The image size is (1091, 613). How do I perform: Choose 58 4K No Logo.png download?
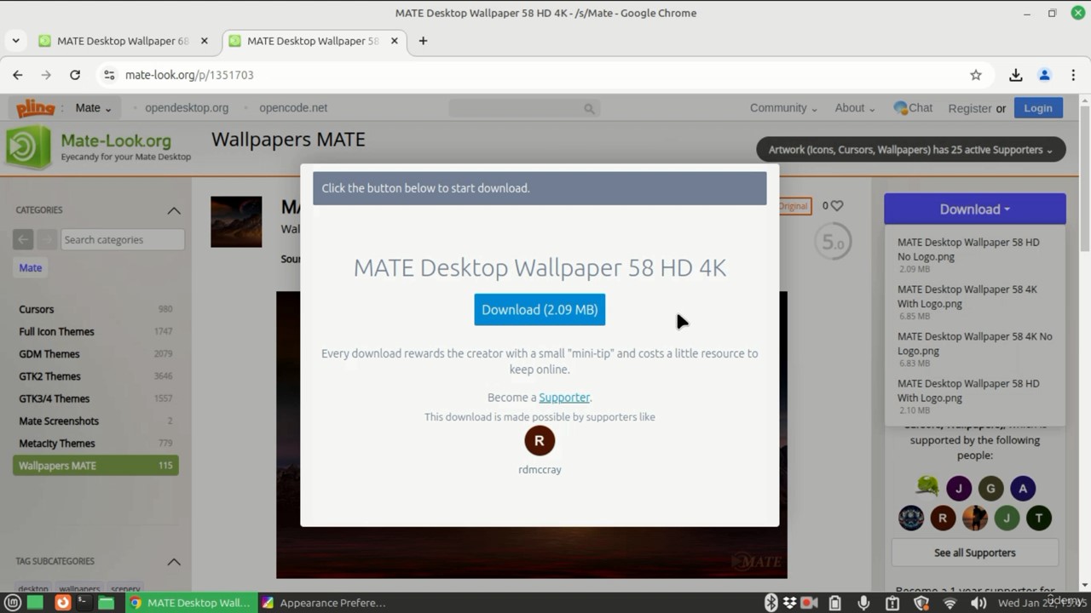pos(974,343)
